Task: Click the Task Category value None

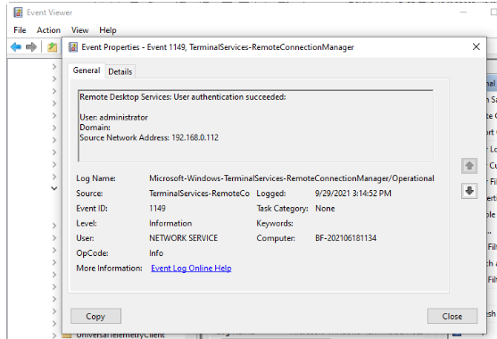Action: pos(325,209)
